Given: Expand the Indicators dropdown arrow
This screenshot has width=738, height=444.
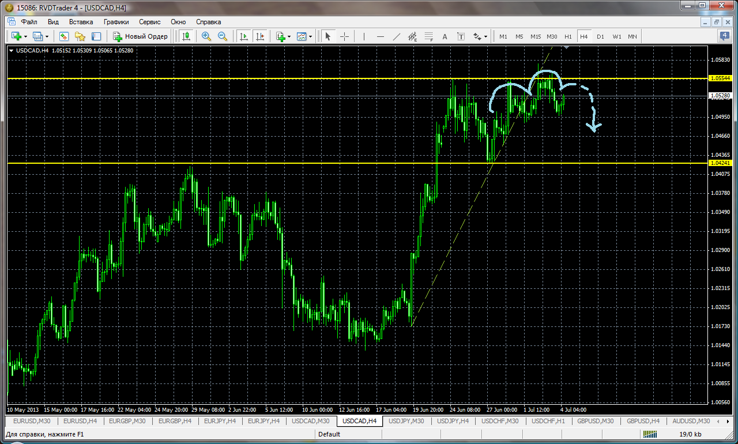Looking at the screenshot, I should click(289, 36).
